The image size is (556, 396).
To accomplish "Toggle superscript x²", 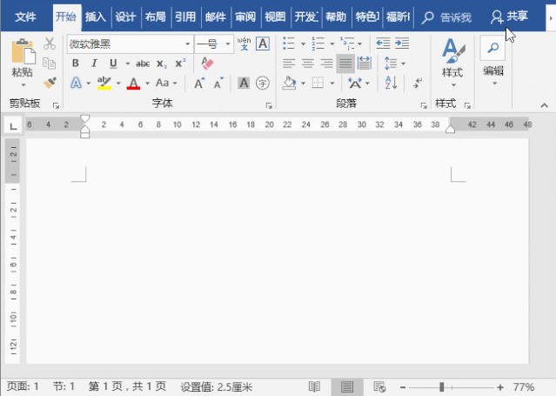I will coord(180,64).
